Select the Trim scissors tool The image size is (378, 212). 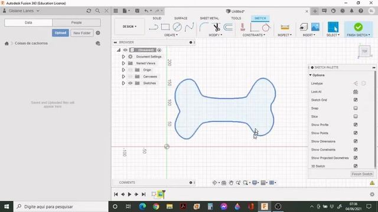coord(217,27)
